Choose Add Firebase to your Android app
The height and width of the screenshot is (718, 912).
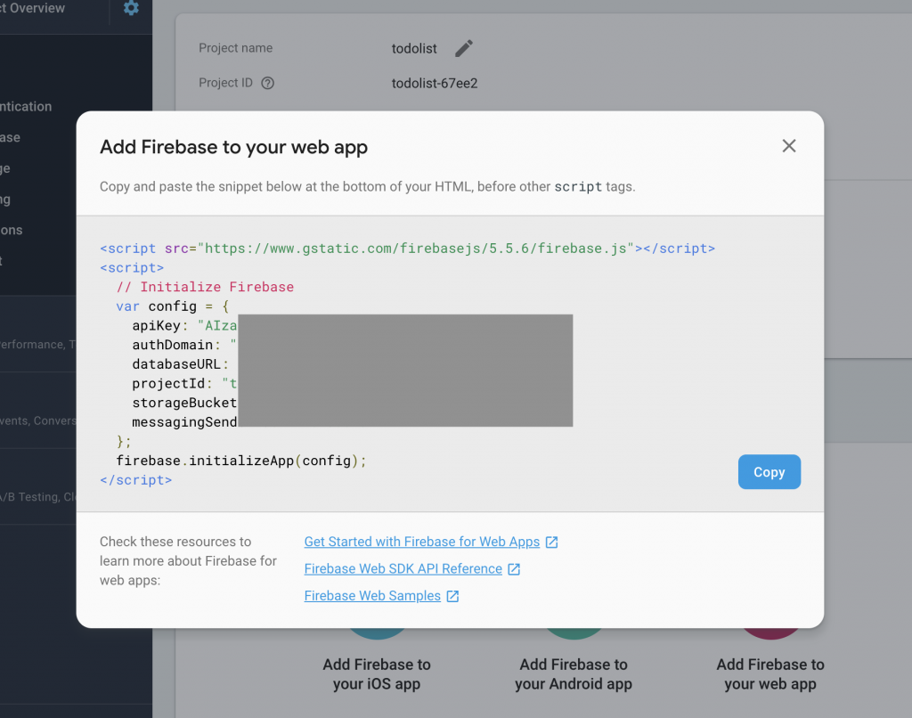pyautogui.click(x=574, y=673)
